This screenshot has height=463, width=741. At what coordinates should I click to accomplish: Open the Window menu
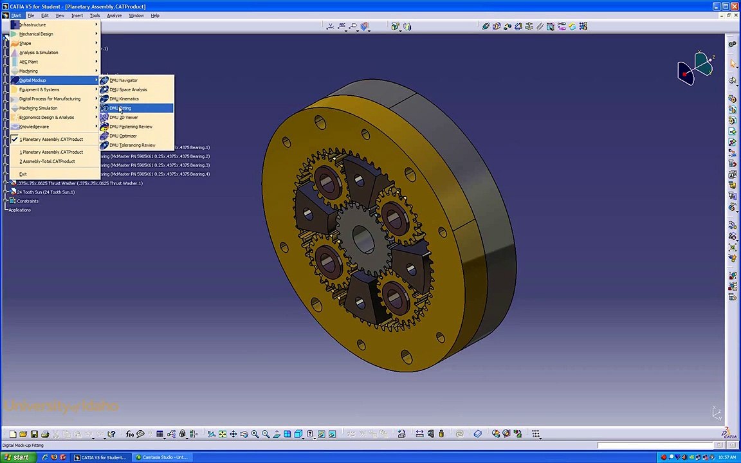[x=136, y=15]
